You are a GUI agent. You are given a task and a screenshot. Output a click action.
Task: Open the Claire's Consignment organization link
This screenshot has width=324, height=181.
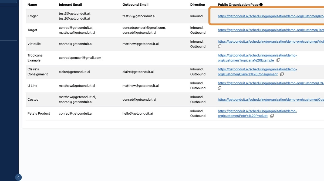pos(257,72)
